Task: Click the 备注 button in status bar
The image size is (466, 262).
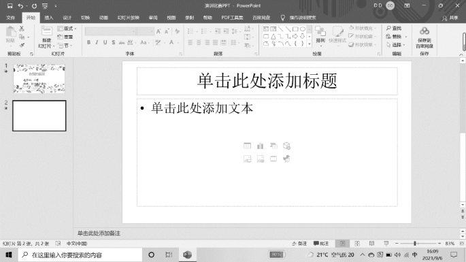Action: (299, 243)
